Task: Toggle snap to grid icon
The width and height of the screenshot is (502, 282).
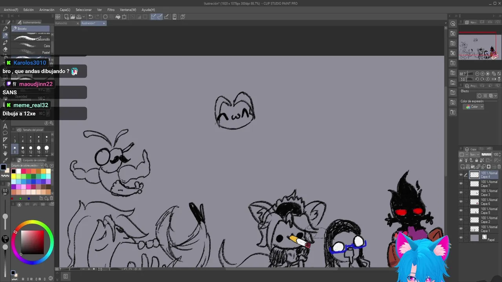Action: coord(166,16)
